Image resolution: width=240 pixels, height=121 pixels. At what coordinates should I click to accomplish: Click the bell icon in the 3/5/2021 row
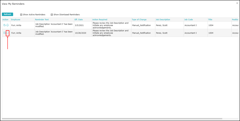point(7,25)
